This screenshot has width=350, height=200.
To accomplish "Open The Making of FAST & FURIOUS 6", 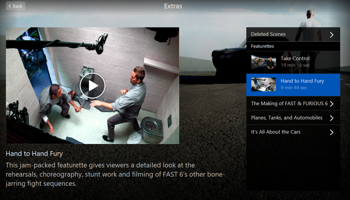I will (x=293, y=104).
